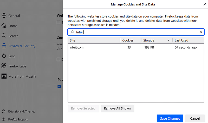The image size is (208, 123).
Task: Click the Remove All Shown button
Action: pyautogui.click(x=117, y=108)
